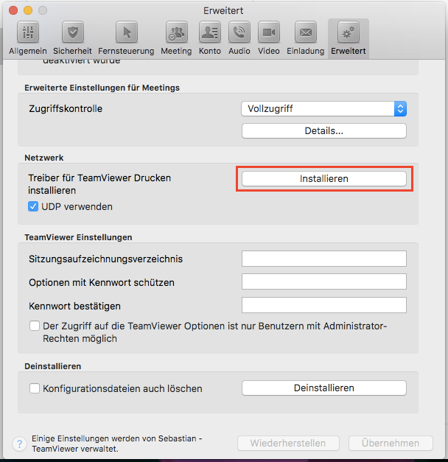
Task: Open the Konto contact icon
Action: tap(210, 32)
